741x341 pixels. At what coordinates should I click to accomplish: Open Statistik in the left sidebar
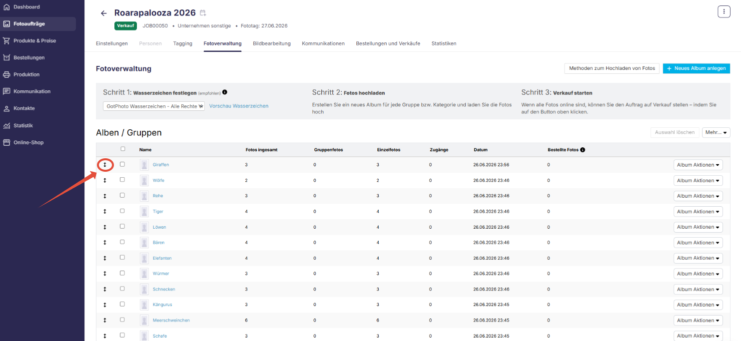tap(23, 125)
